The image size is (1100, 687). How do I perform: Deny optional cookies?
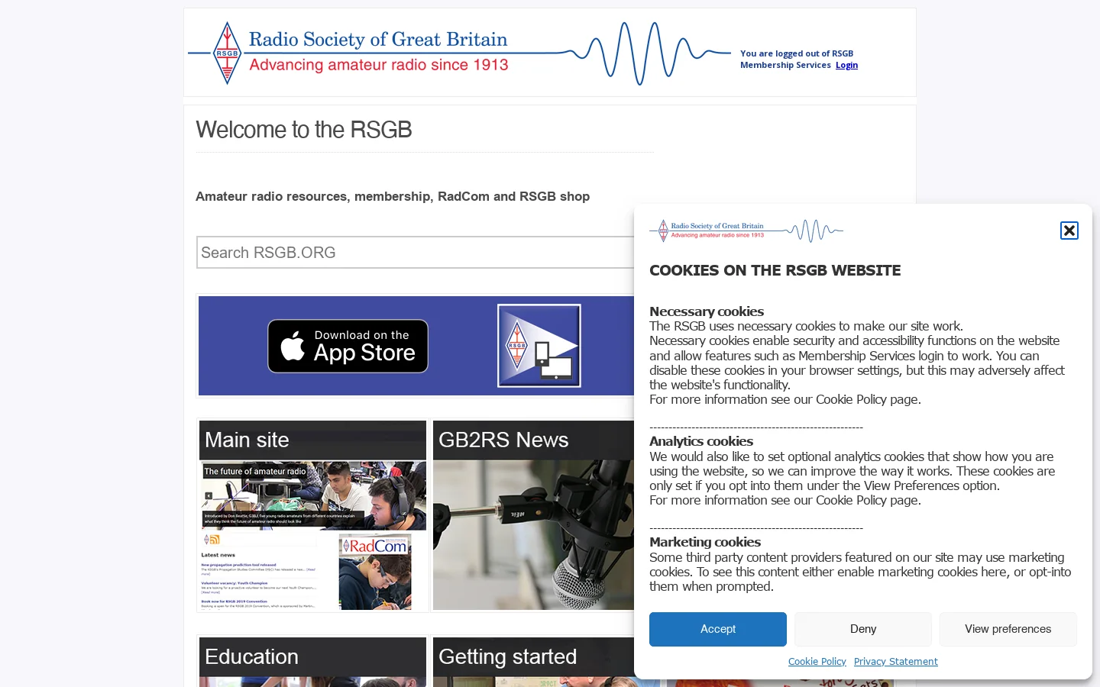[x=863, y=629]
